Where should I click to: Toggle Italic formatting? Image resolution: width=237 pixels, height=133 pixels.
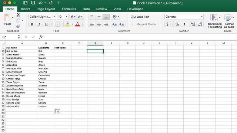coord(39,24)
